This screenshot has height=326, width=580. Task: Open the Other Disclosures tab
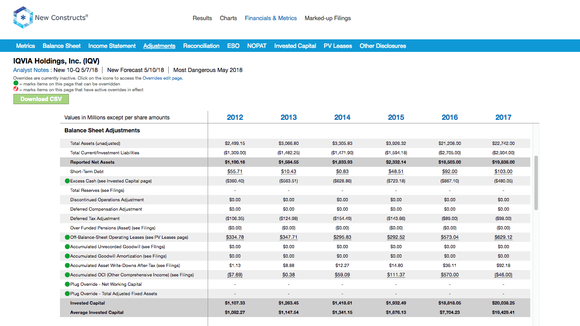click(x=383, y=46)
